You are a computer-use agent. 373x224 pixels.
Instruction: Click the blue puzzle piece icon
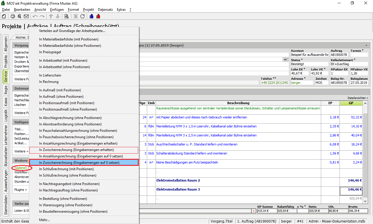coord(92,16)
